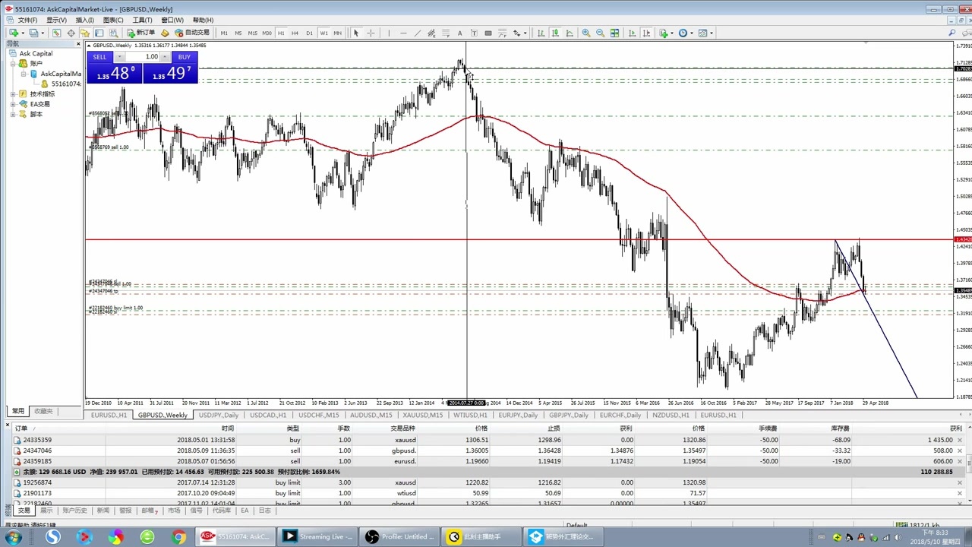The width and height of the screenshot is (972, 547).
Task: Switch chart to MN monthly timeframe
Action: 338,33
